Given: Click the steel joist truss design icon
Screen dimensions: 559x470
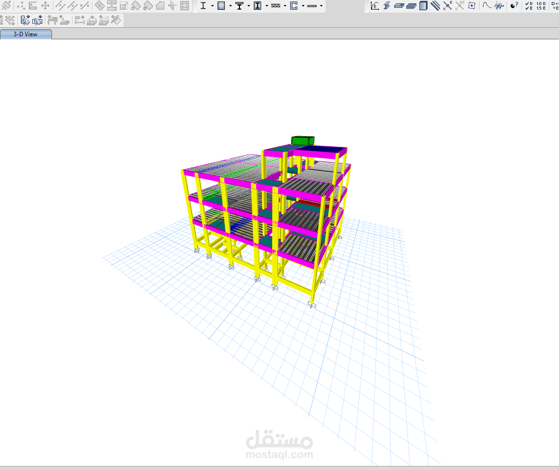Looking at the screenshot, I should point(276,6).
